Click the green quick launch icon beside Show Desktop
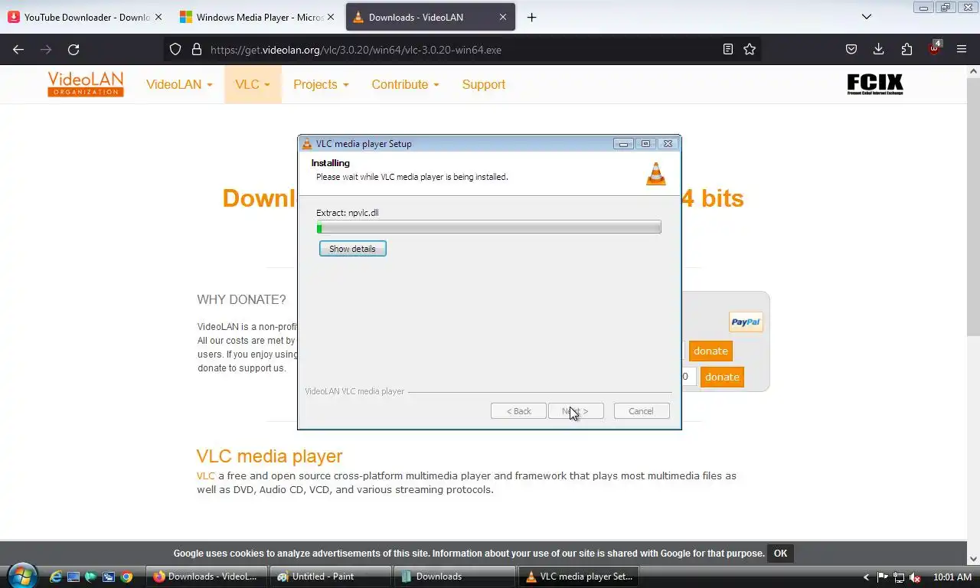Screen dimensions: 980x588 pos(91,577)
